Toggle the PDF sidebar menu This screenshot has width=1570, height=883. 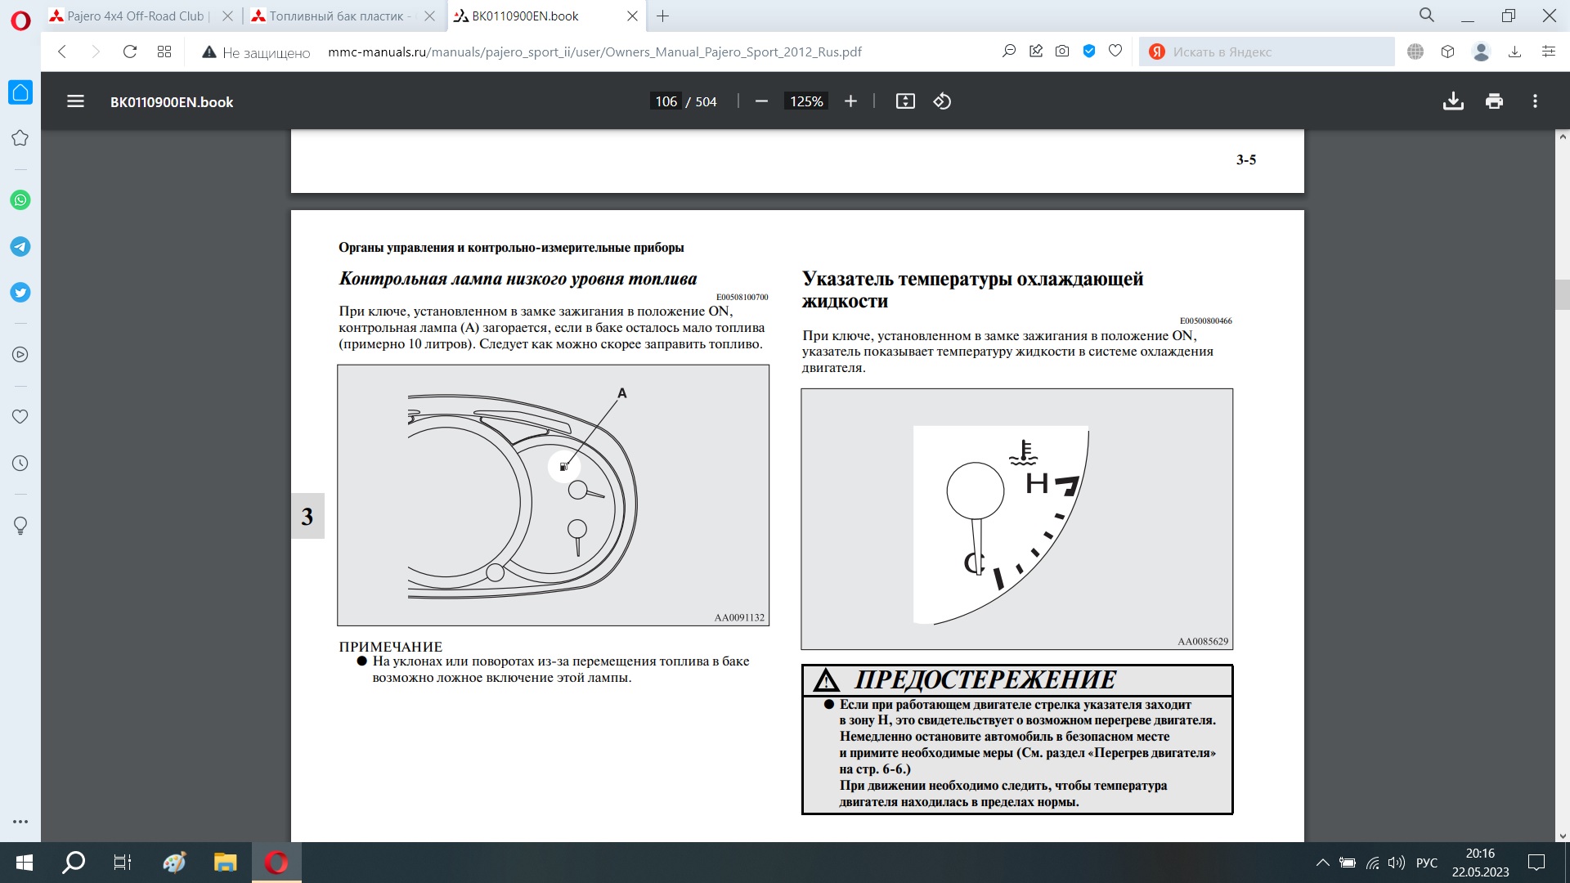75,101
